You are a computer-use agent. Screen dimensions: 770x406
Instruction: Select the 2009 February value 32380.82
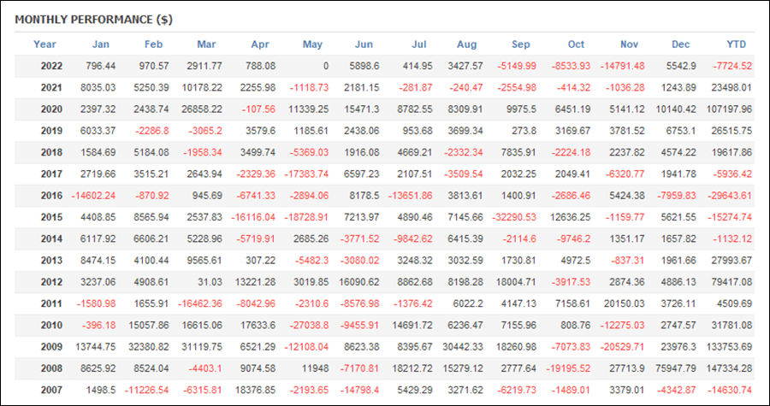pyautogui.click(x=148, y=347)
